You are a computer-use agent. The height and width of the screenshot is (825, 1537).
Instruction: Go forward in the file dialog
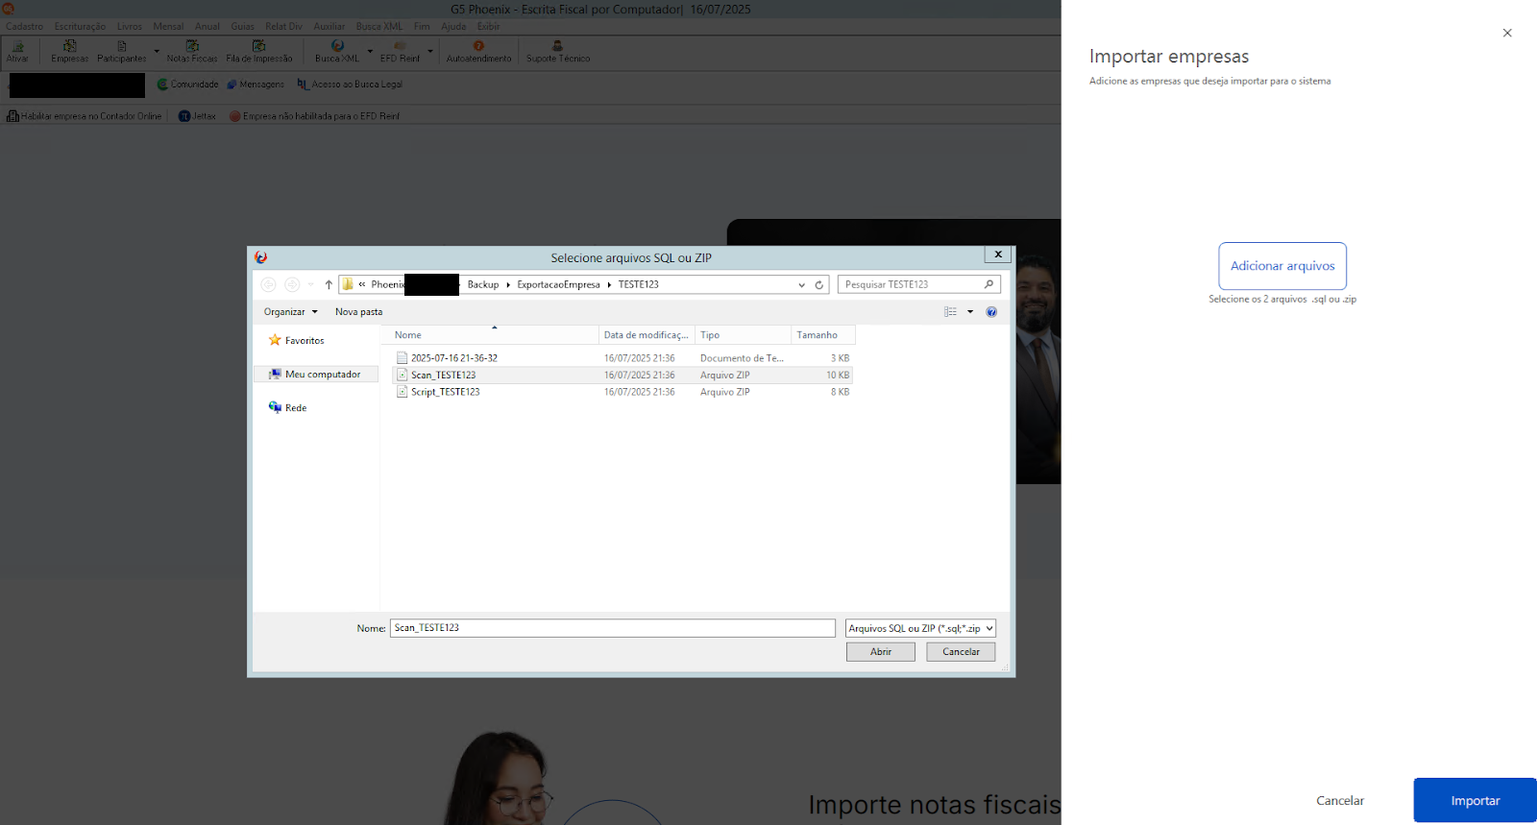point(292,284)
